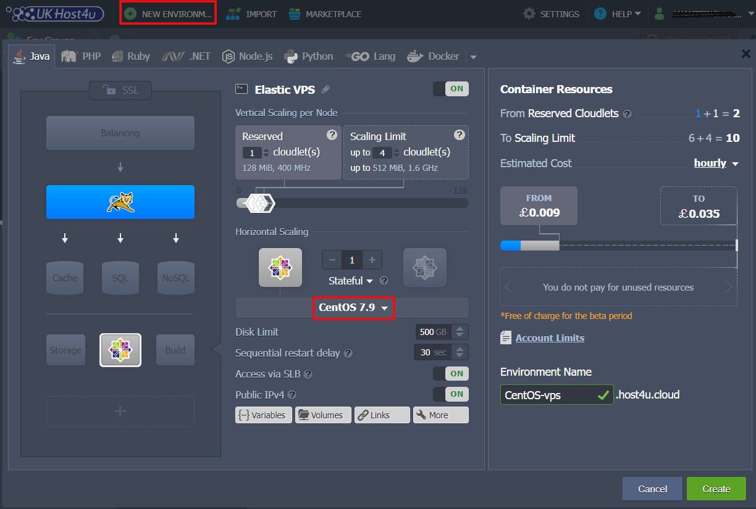This screenshot has width=756, height=509.
Task: Open the Variables configuration
Action: point(264,415)
